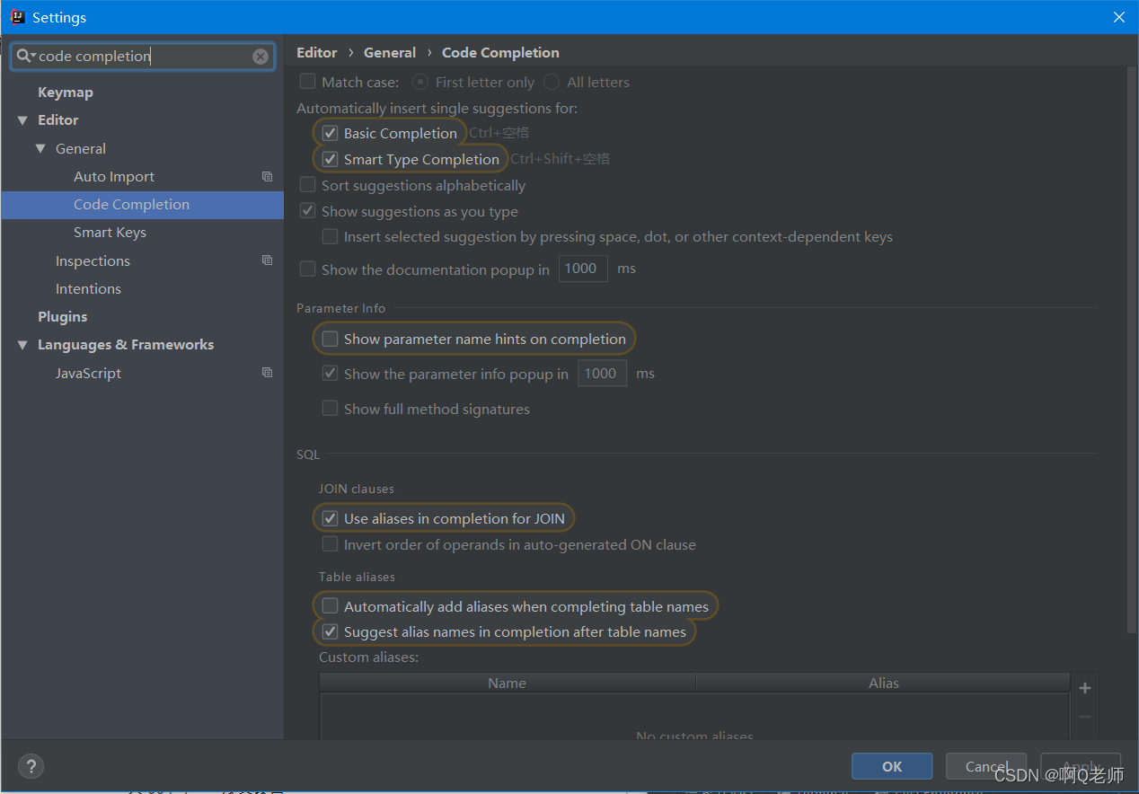
Task: Toggle Invert order of operands in ON clause
Action: coord(330,544)
